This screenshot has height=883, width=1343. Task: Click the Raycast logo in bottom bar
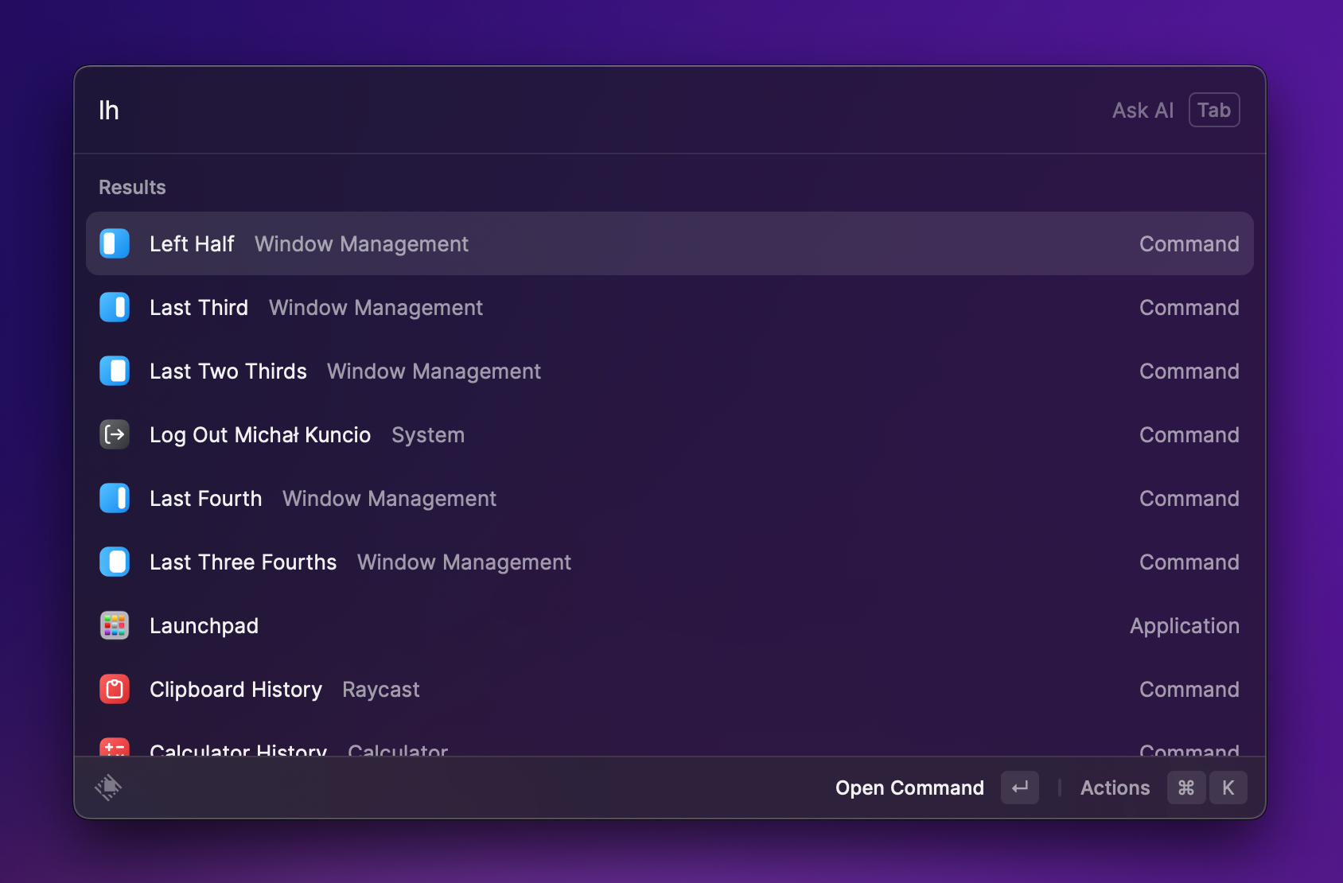coord(108,788)
